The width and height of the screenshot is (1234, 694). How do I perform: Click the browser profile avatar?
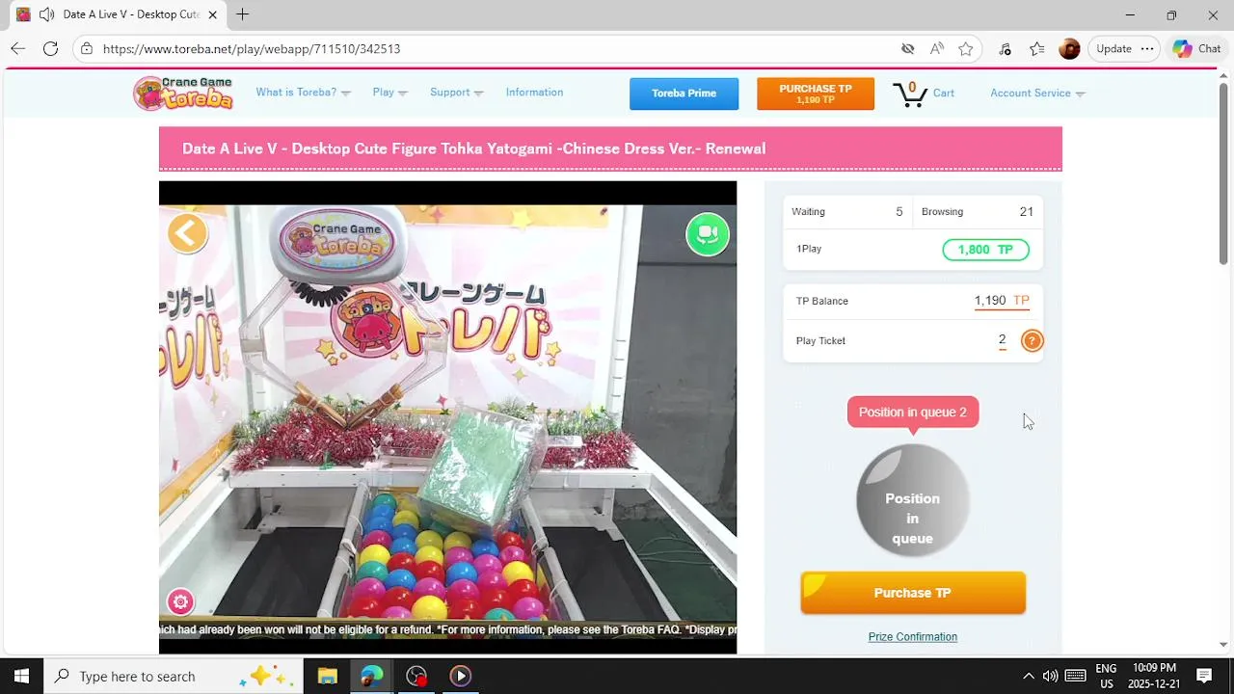[1069, 48]
